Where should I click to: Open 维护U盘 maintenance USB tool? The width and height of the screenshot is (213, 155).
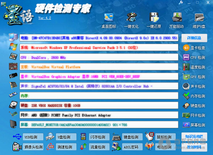pyautogui.click(x=199, y=20)
